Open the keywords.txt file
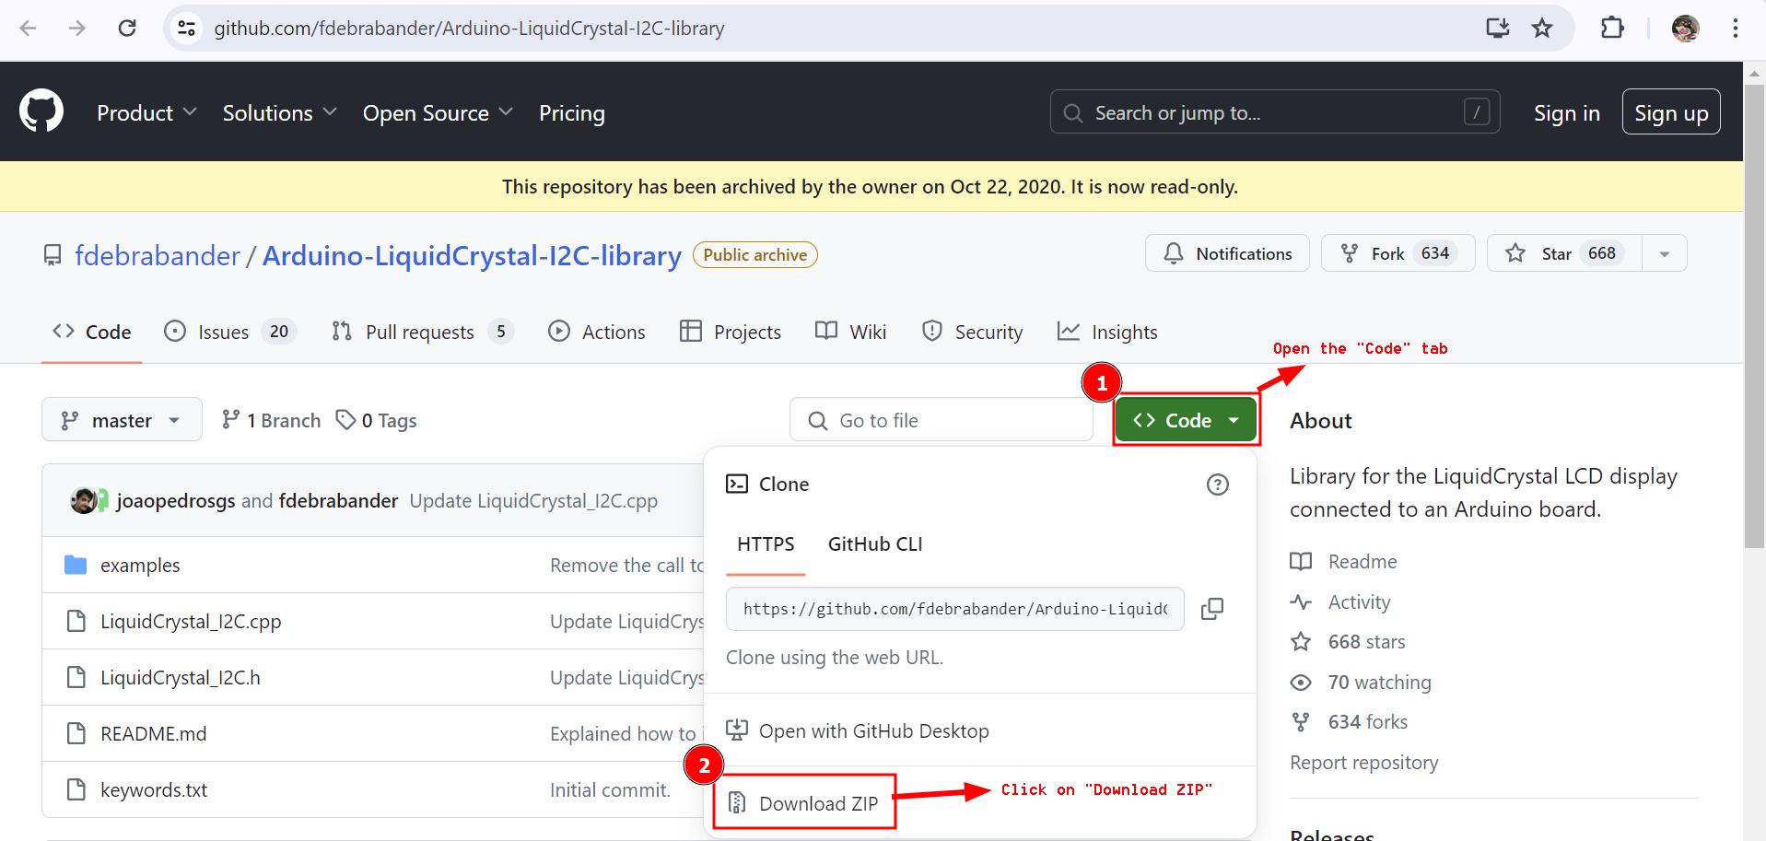 154,790
